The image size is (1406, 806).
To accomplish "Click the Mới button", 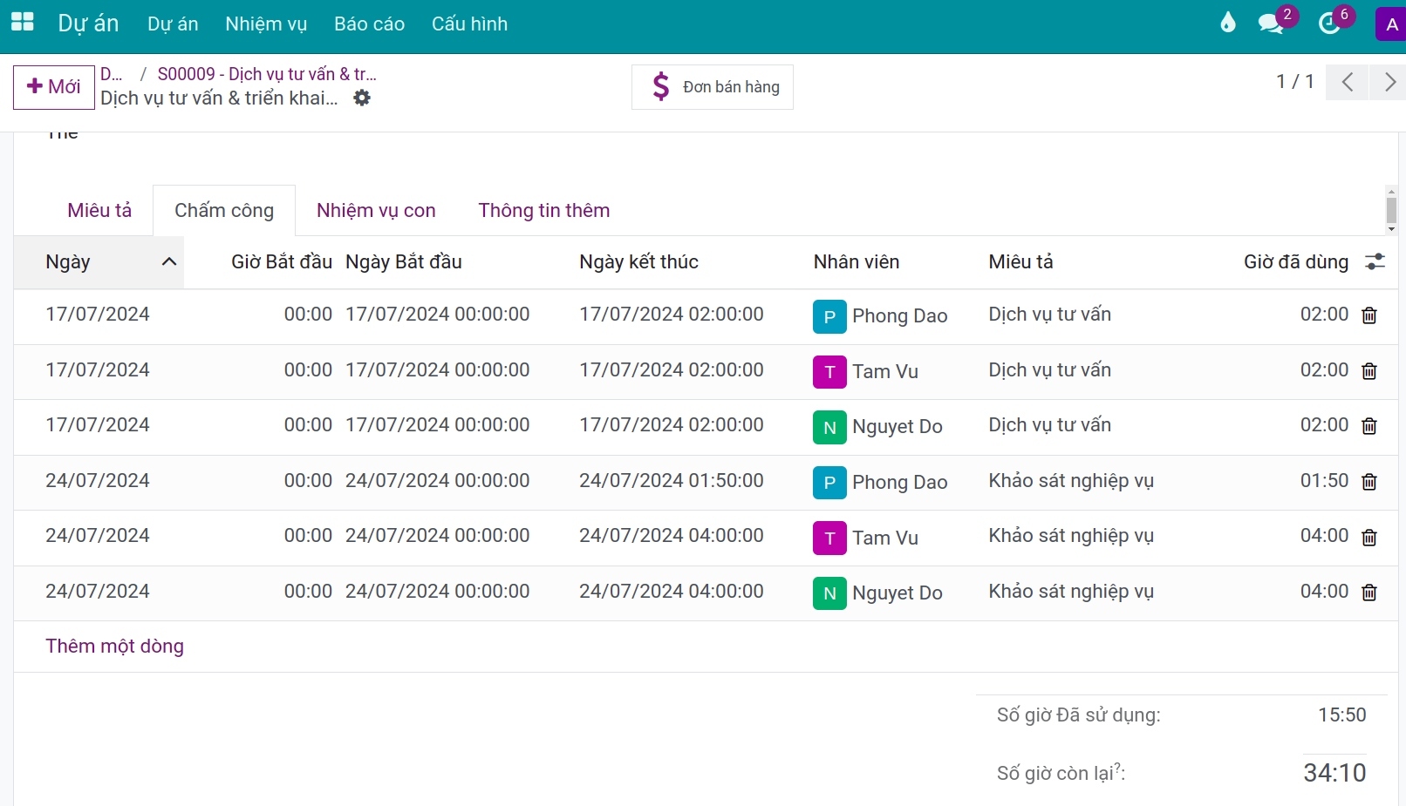I will pos(54,87).
